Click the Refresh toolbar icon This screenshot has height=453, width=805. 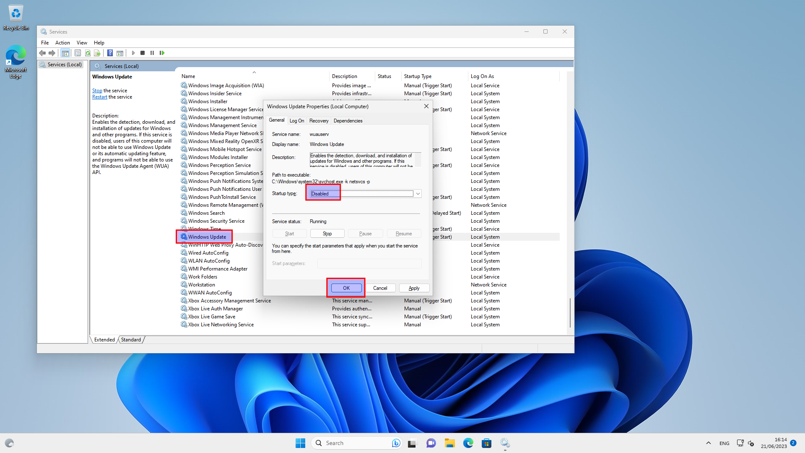tap(88, 53)
